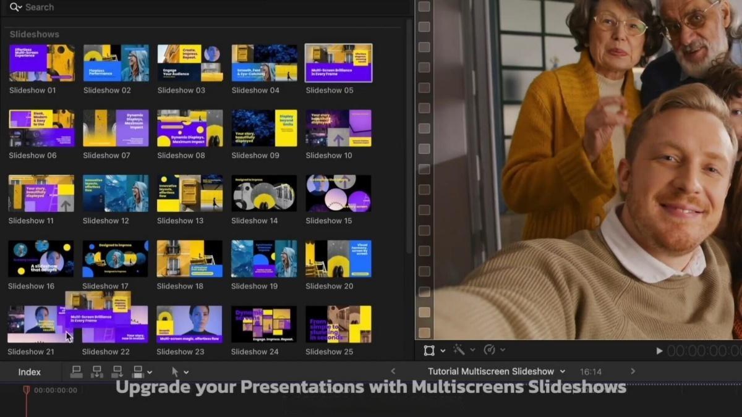Click the back arrow beside the project name

393,371
